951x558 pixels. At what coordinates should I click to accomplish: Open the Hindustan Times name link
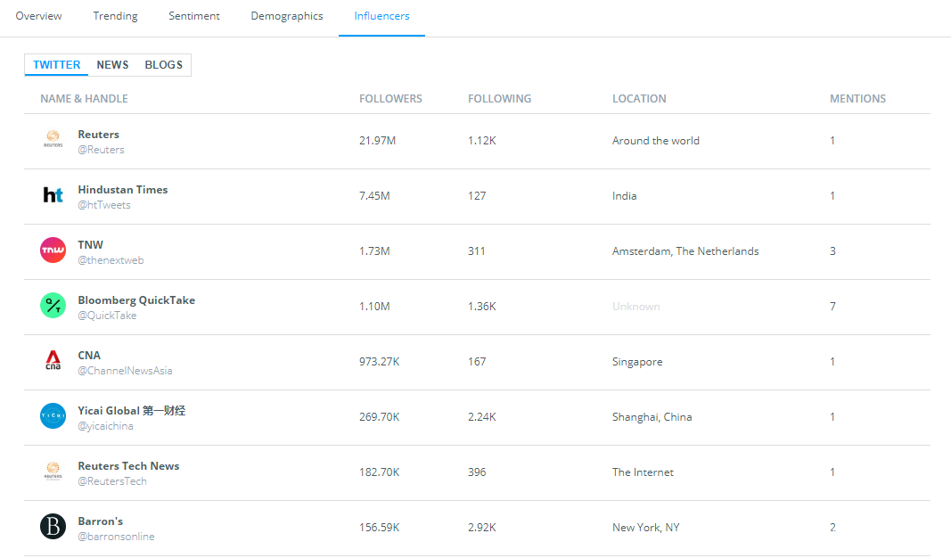click(x=122, y=190)
